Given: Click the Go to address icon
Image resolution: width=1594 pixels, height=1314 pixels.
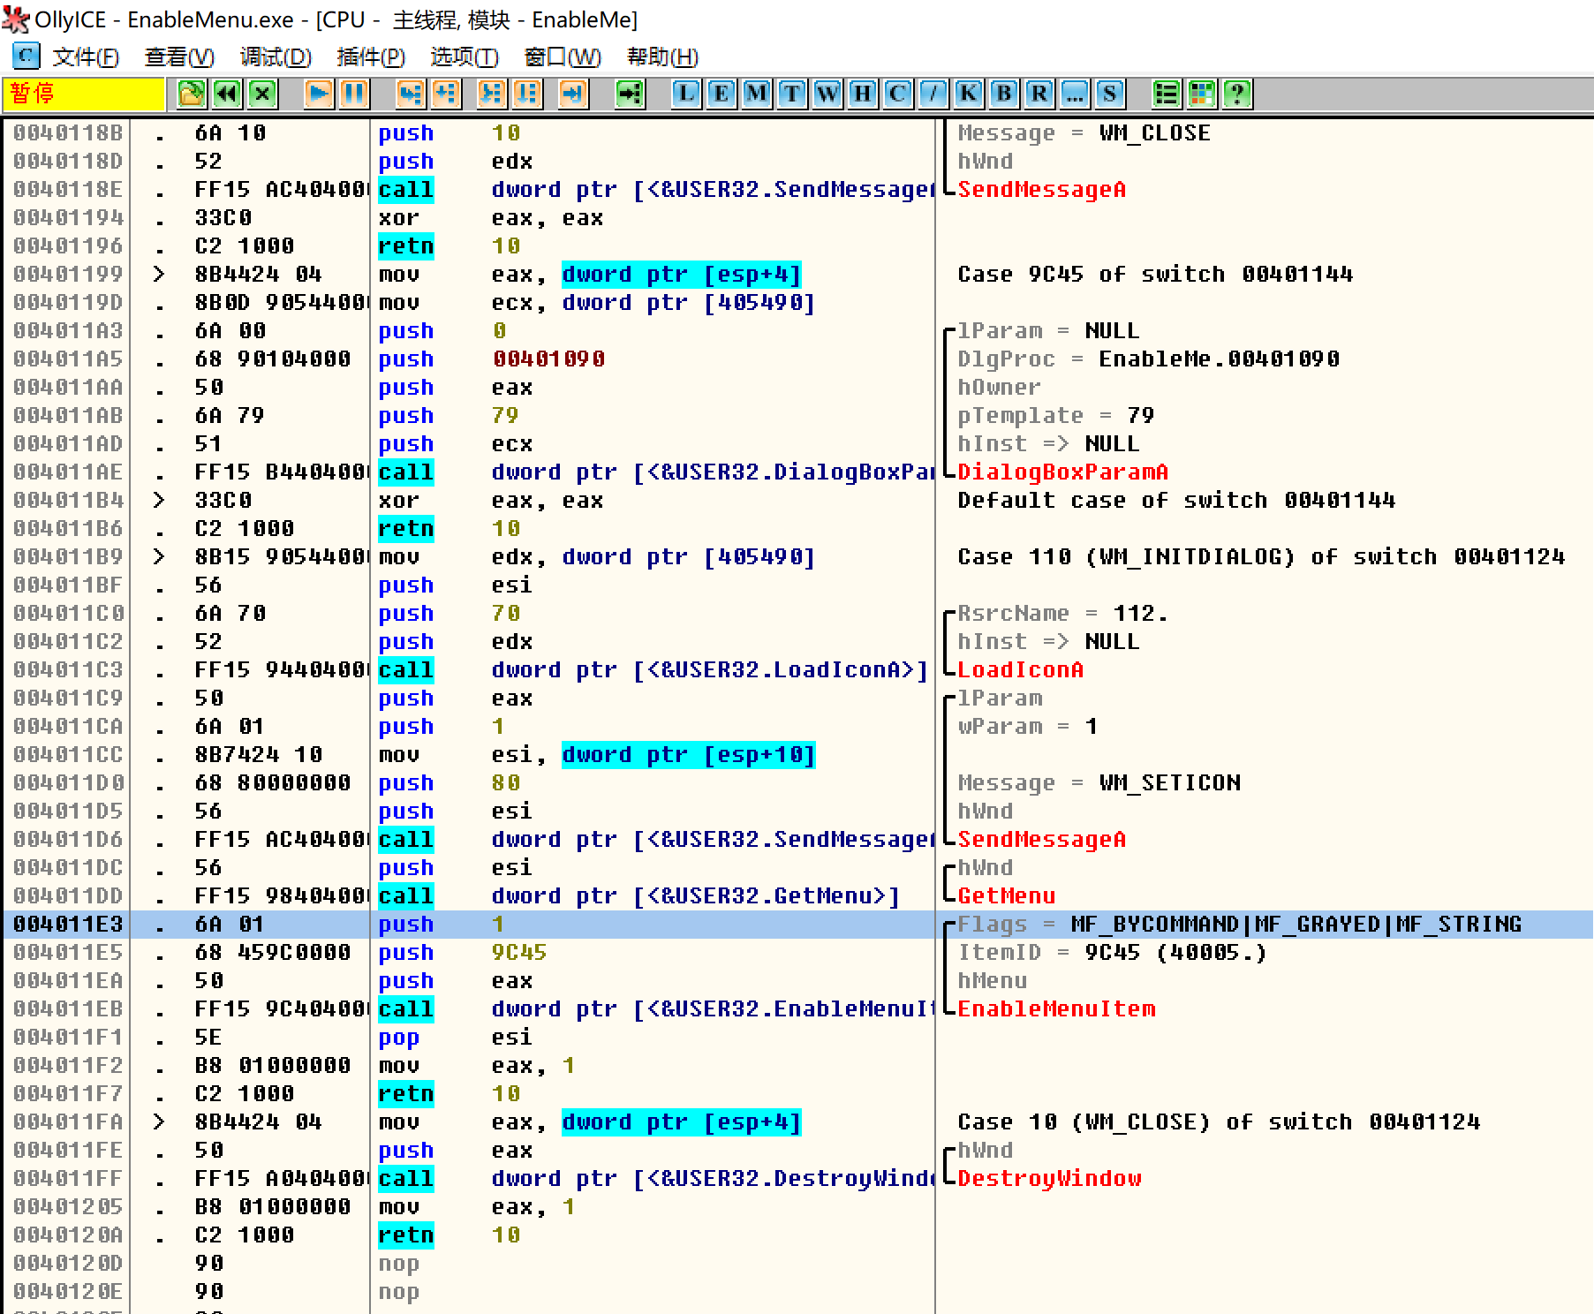Looking at the screenshot, I should pyautogui.click(x=630, y=94).
